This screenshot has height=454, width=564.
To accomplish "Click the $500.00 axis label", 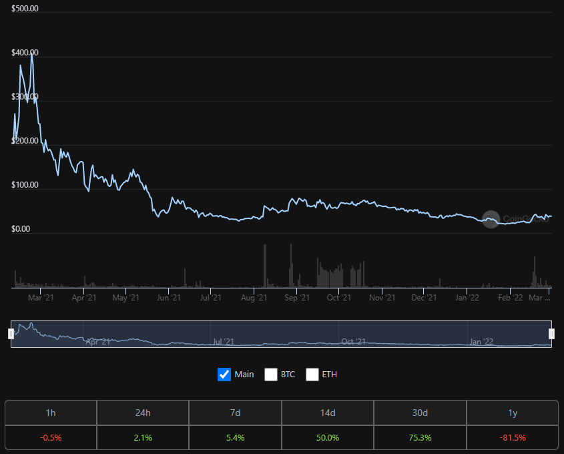I will coord(25,9).
